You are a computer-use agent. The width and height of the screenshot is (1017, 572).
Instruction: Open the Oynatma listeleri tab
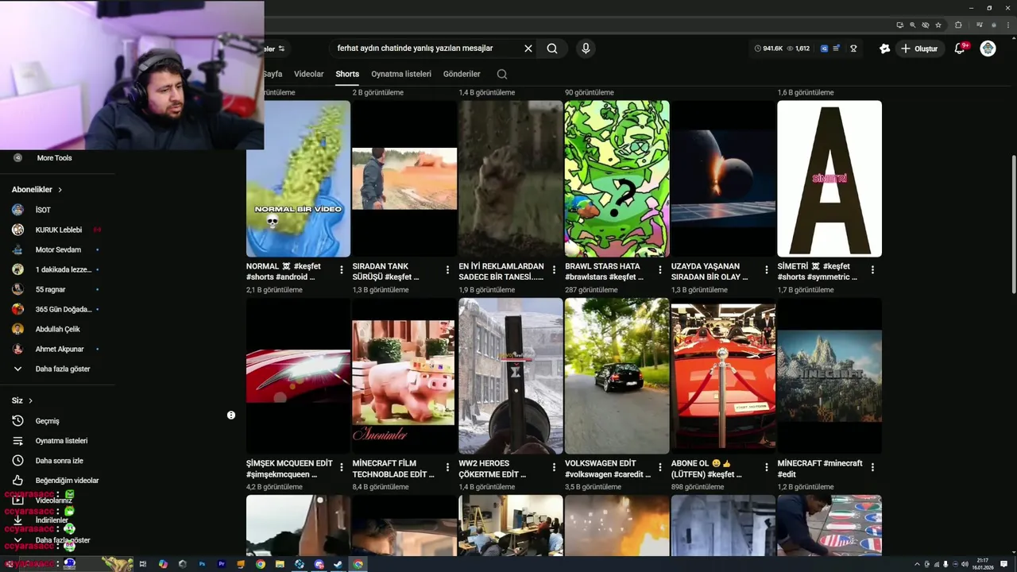point(401,74)
